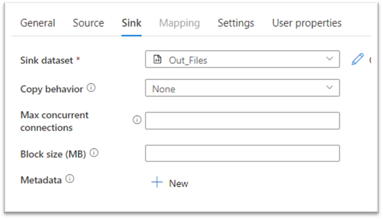Go to the Settings tab
This screenshot has height=219, width=383.
pyautogui.click(x=236, y=23)
